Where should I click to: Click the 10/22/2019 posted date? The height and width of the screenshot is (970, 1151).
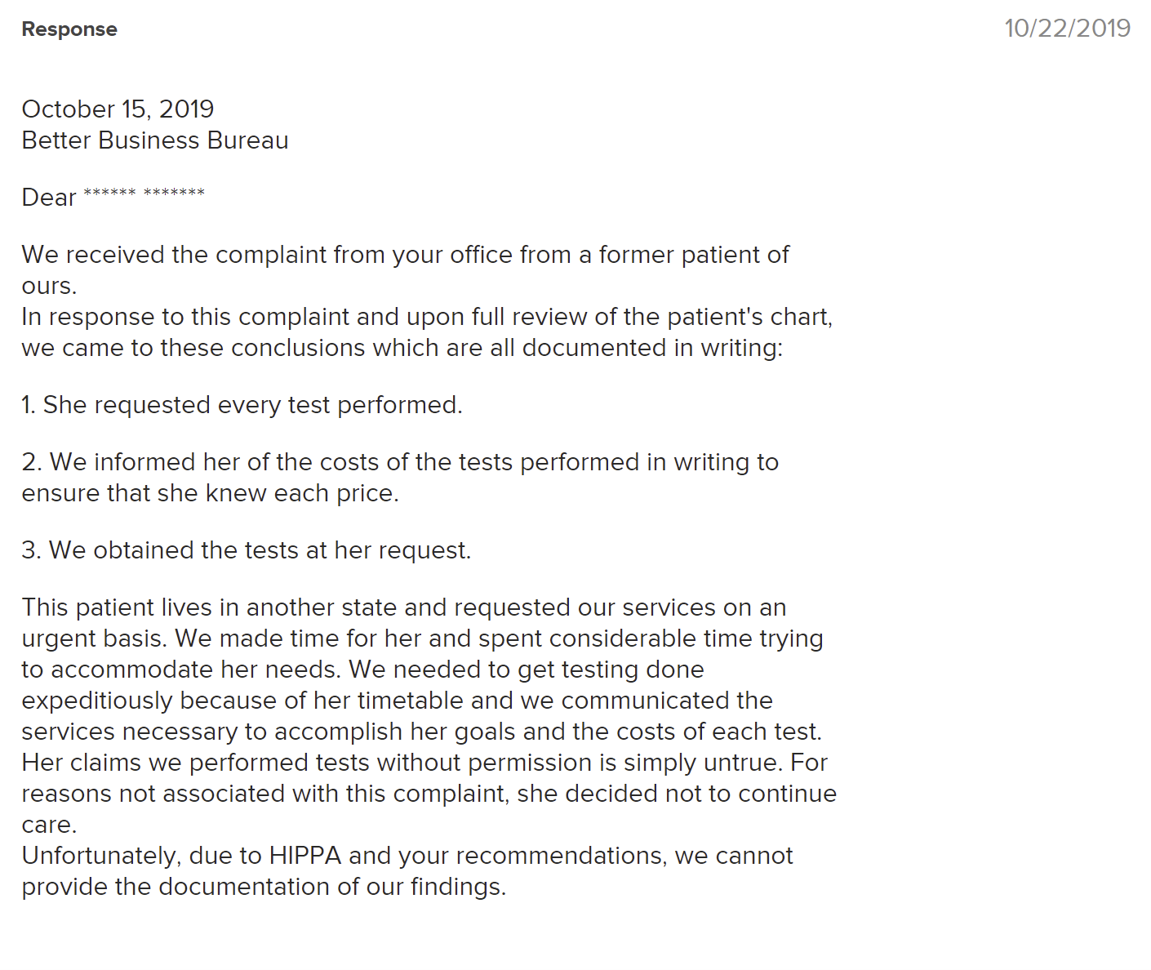point(1067,29)
